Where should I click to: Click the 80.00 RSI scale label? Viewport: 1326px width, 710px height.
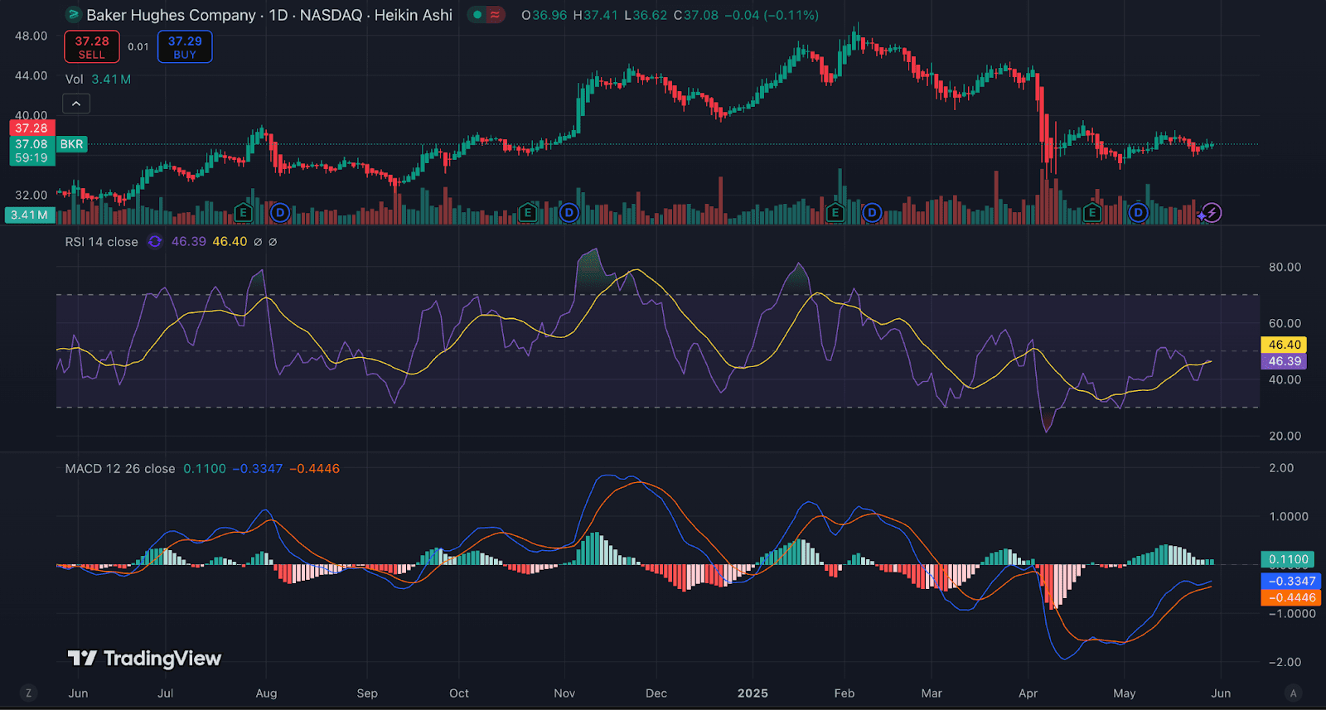[1285, 268]
